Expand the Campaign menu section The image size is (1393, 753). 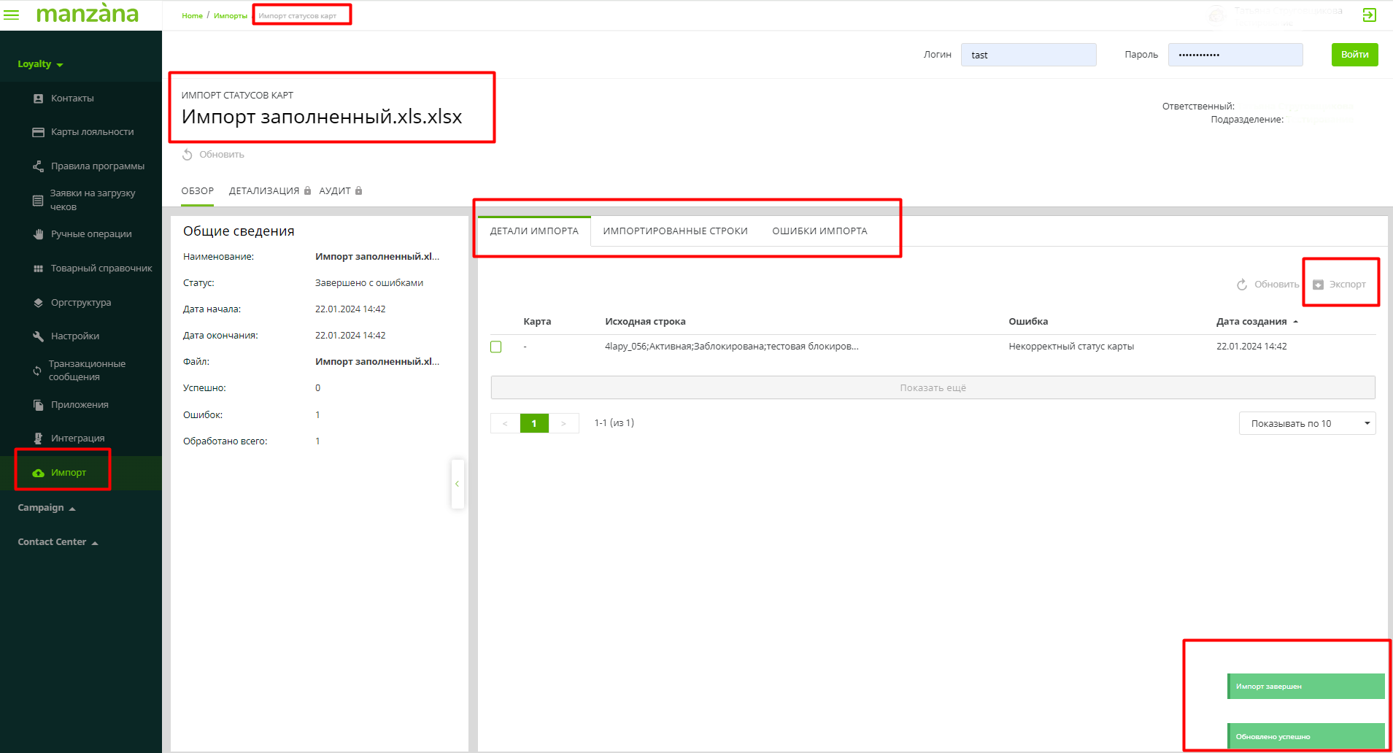46,508
